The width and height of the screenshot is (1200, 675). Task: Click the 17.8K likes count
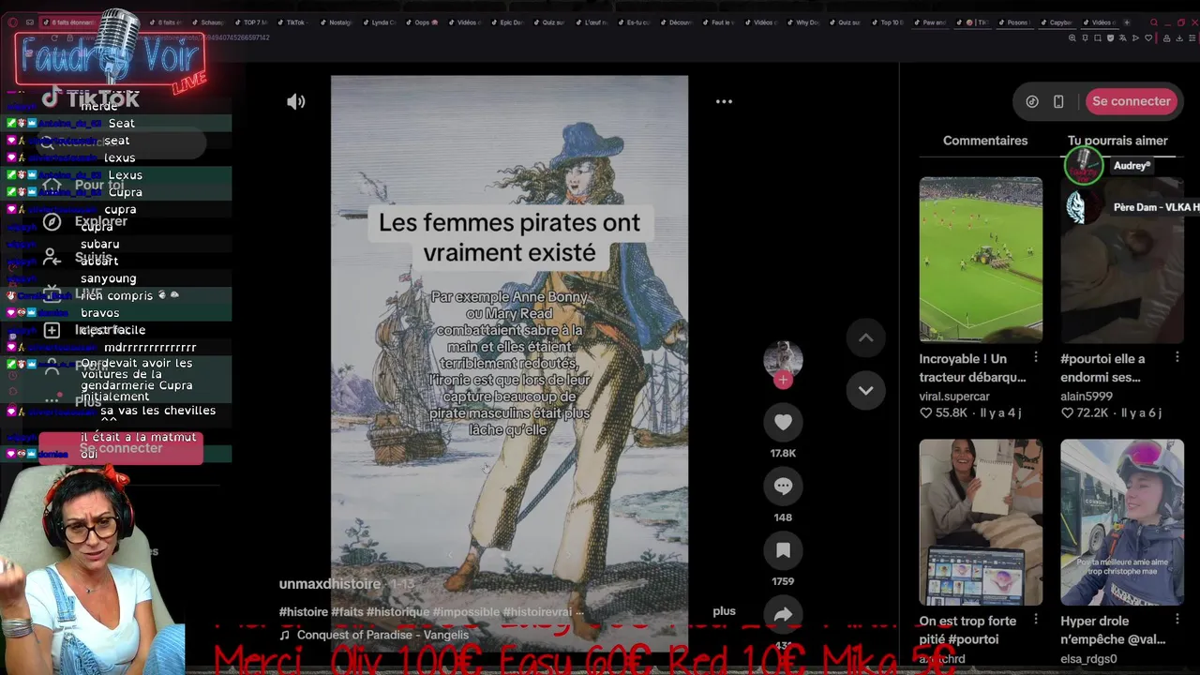coord(783,453)
